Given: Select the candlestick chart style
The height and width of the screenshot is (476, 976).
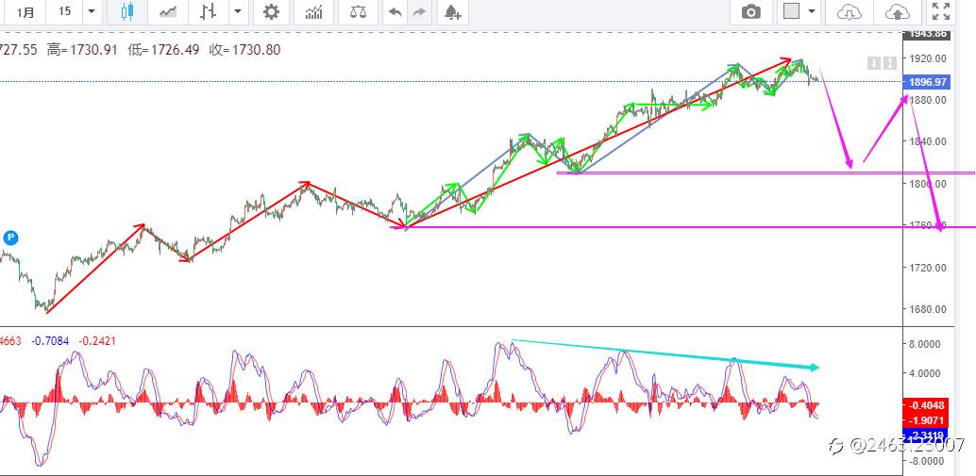Looking at the screenshot, I should 127,11.
